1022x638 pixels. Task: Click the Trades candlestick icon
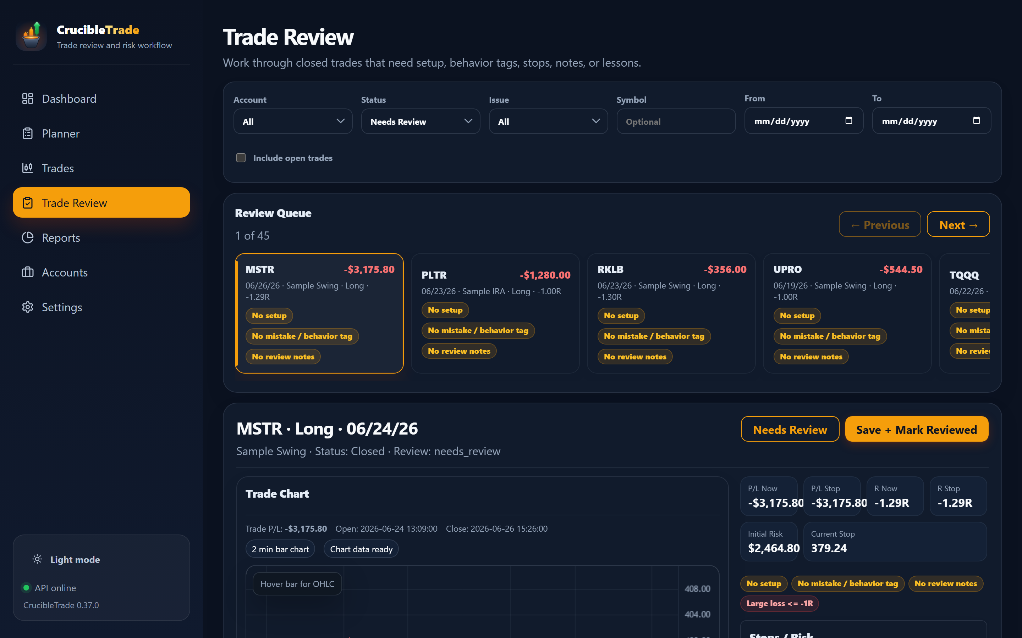(27, 168)
